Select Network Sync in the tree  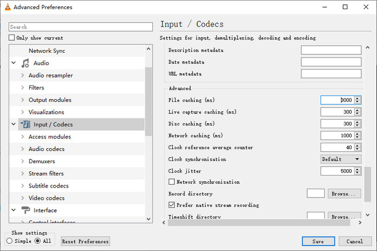pyautogui.click(x=47, y=51)
